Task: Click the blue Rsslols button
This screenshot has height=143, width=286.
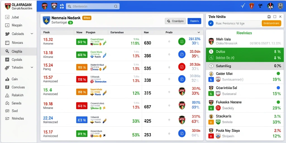Action: click(x=194, y=21)
